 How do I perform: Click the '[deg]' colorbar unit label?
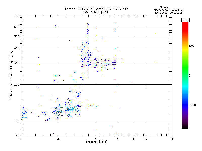tap(185, 20)
